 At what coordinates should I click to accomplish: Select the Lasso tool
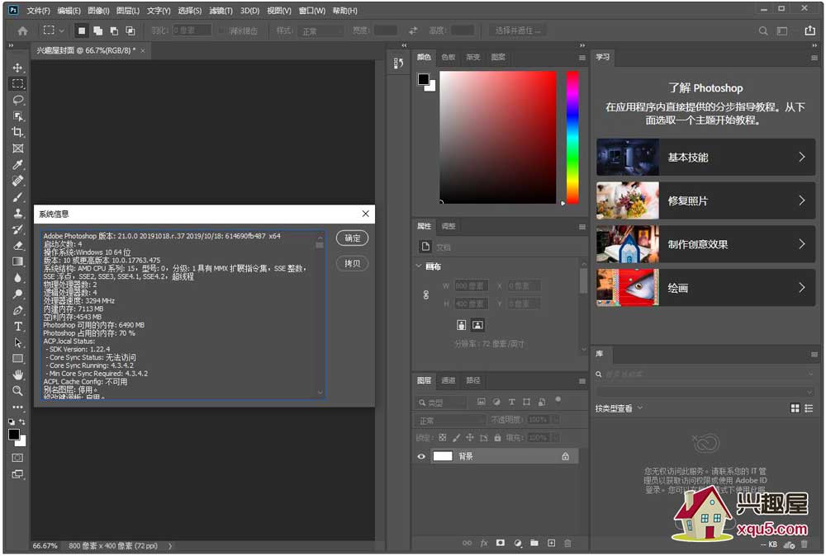tap(17, 100)
